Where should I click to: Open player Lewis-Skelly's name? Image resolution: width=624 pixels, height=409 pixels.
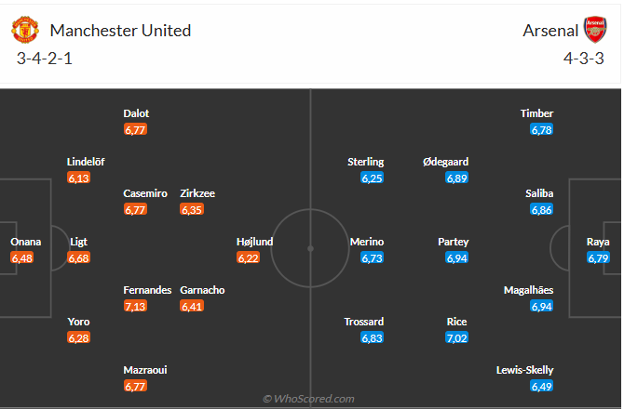[524, 370]
